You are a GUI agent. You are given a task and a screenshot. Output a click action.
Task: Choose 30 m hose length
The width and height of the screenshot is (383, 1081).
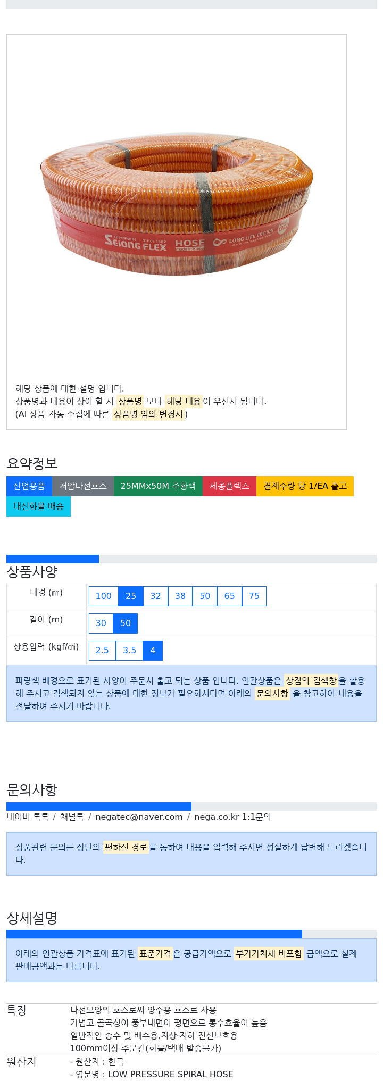pos(101,623)
